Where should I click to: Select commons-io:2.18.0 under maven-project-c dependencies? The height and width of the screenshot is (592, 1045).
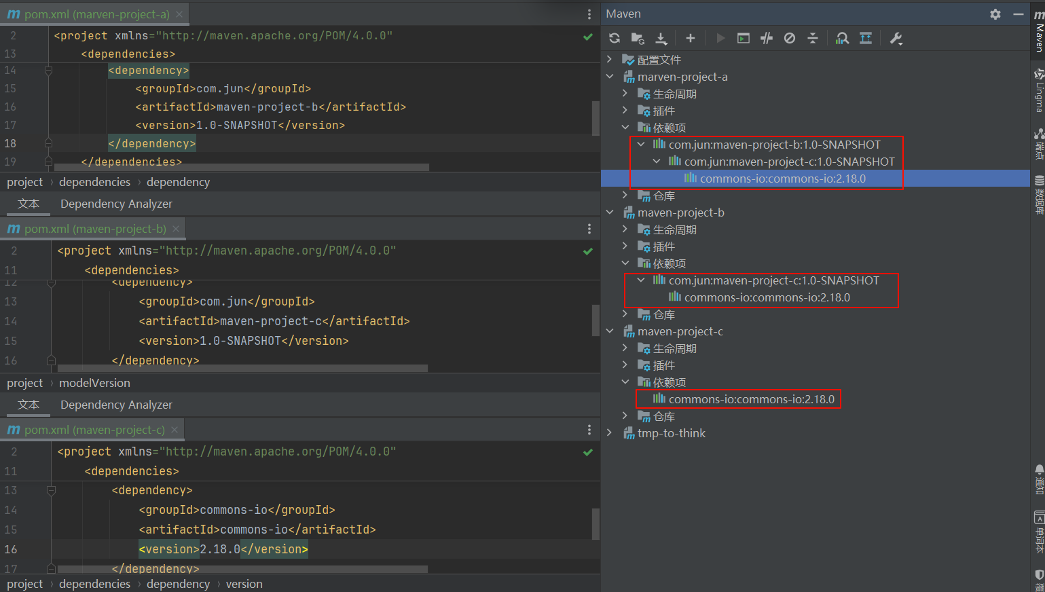coord(751,399)
